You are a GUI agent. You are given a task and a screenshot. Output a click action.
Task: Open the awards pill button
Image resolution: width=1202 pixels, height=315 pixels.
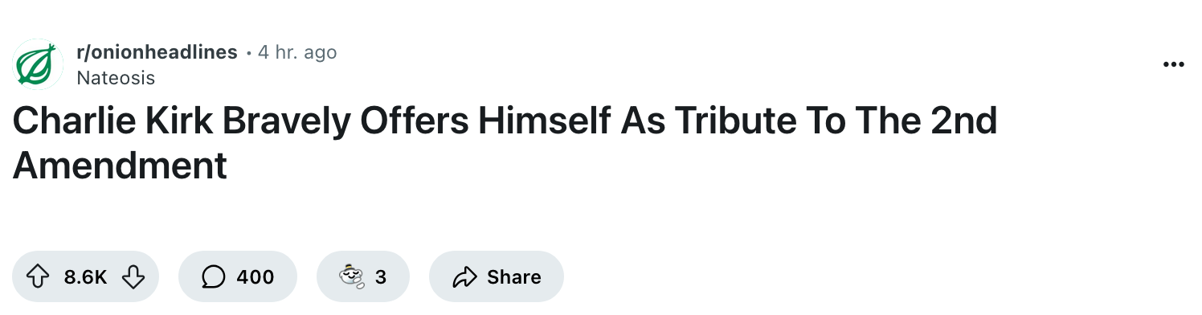363,277
